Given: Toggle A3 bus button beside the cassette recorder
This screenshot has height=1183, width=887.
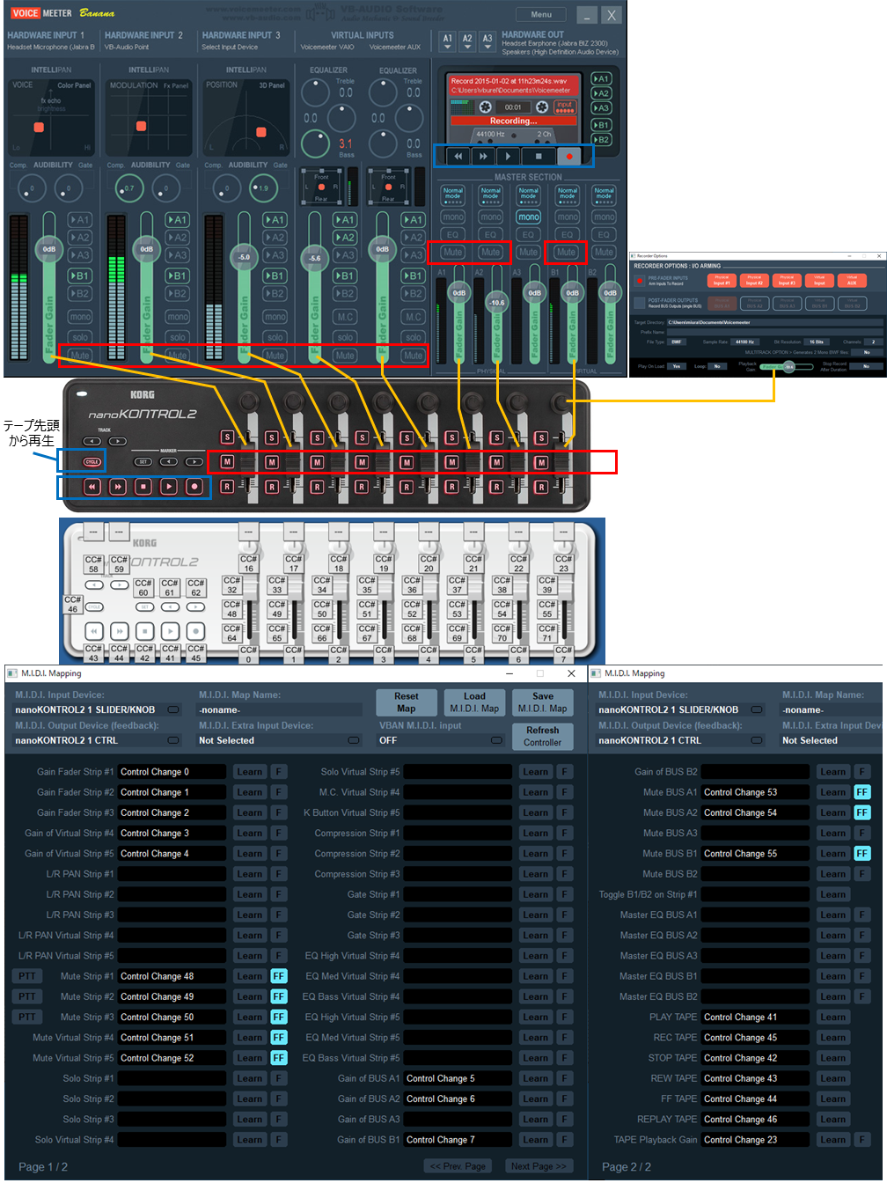Looking at the screenshot, I should click(601, 108).
